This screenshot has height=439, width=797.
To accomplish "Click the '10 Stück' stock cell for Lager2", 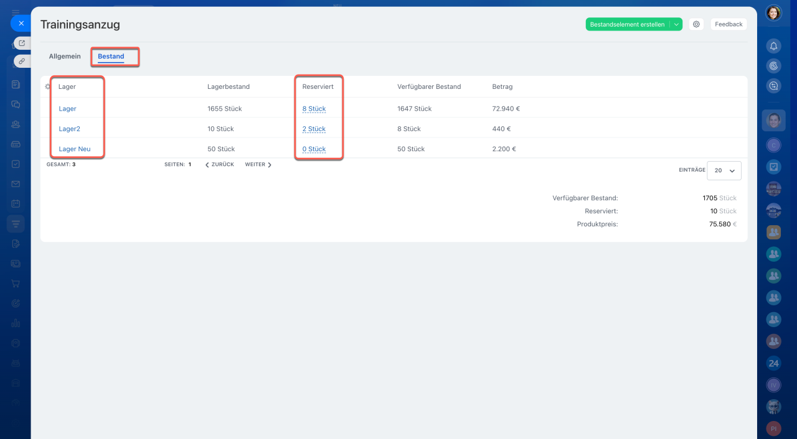I will click(220, 129).
